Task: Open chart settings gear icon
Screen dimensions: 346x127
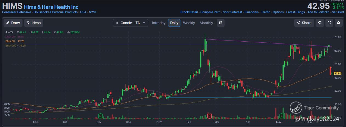Action: click(x=339, y=23)
